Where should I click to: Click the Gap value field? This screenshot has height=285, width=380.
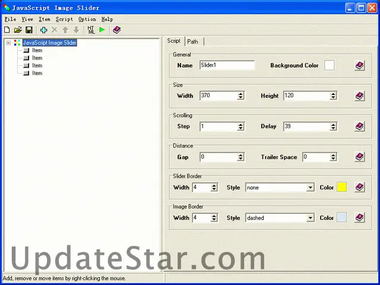point(218,157)
